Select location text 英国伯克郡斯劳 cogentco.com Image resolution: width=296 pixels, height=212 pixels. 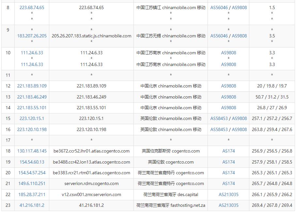tap(171, 151)
